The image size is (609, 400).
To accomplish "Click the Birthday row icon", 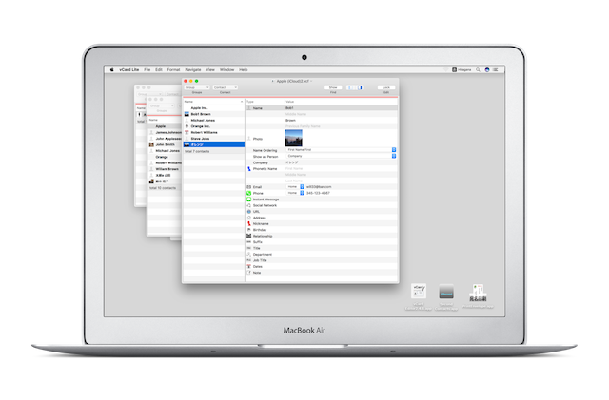I will [x=249, y=230].
